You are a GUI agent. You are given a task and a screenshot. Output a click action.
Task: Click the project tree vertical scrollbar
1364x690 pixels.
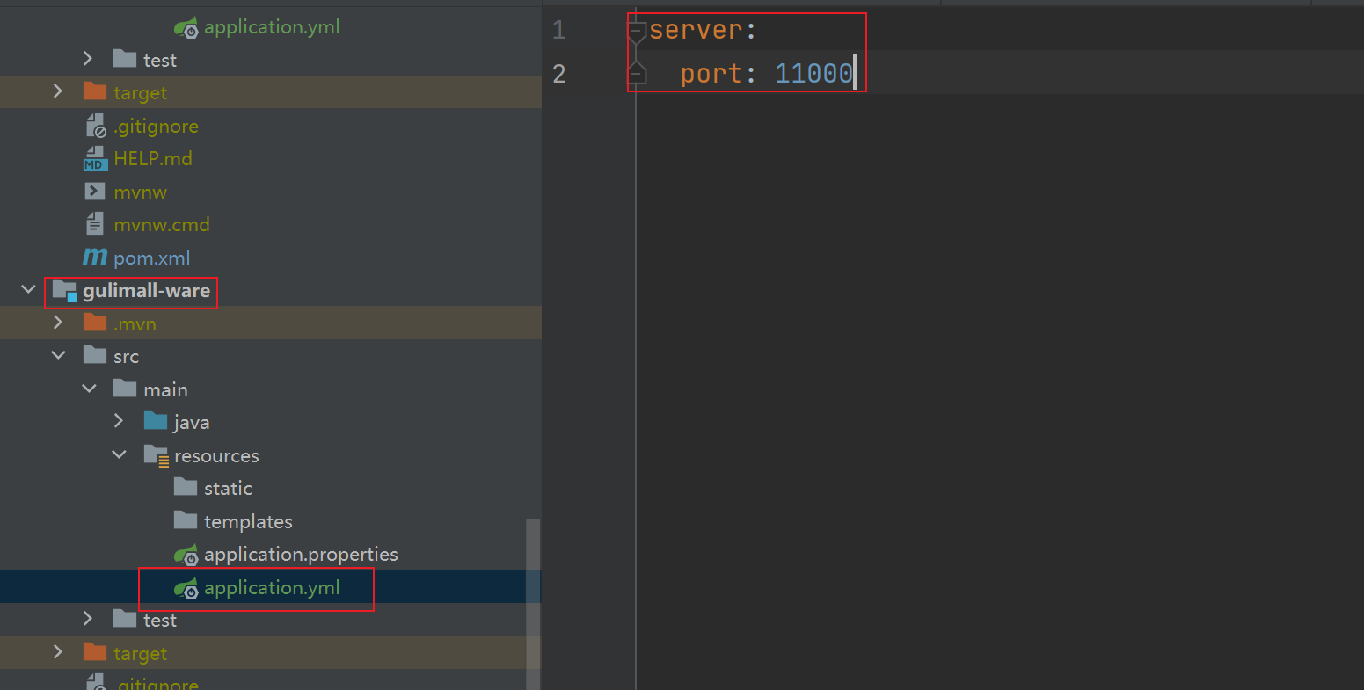(533, 604)
